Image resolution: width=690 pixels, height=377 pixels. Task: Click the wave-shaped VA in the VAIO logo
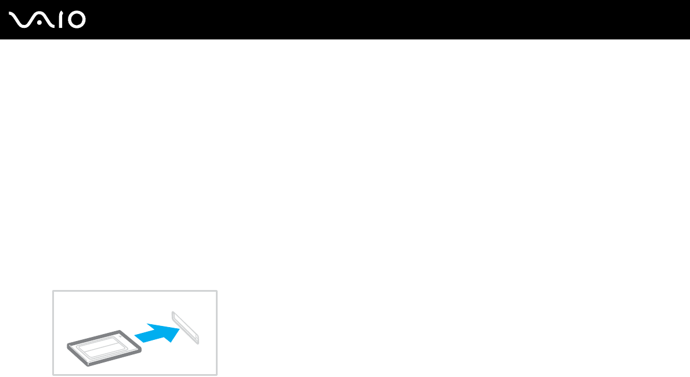(x=31, y=20)
